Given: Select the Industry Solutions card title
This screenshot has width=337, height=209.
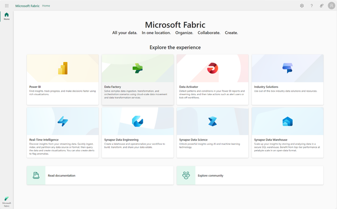Looking at the screenshot, I should pyautogui.click(x=266, y=87).
